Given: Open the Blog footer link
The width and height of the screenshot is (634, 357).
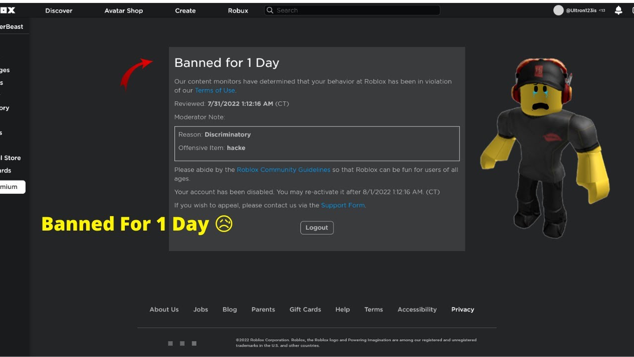Looking at the screenshot, I should [230, 309].
